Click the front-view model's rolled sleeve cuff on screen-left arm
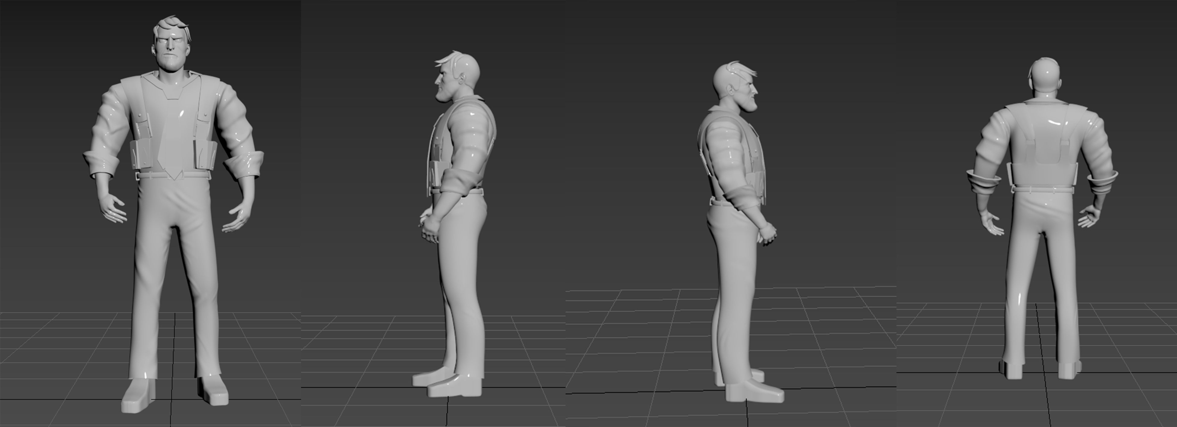 tap(102, 165)
